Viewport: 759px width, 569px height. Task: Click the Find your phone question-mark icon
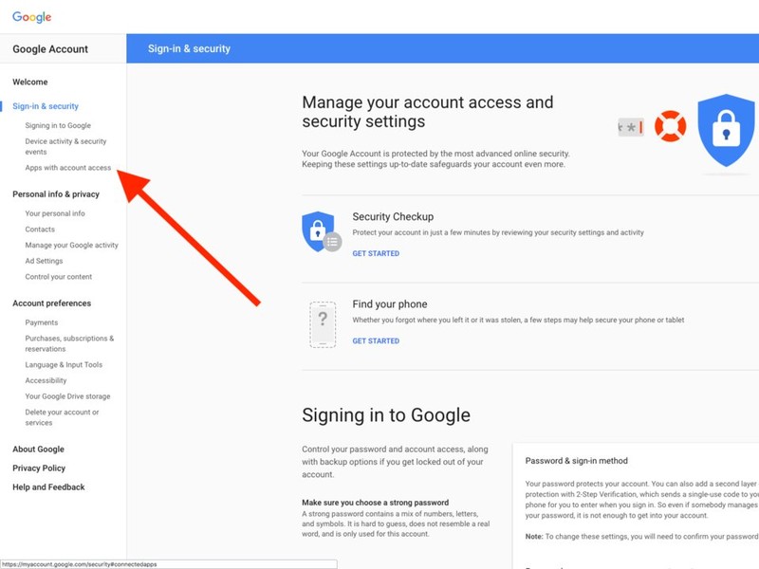click(x=323, y=324)
